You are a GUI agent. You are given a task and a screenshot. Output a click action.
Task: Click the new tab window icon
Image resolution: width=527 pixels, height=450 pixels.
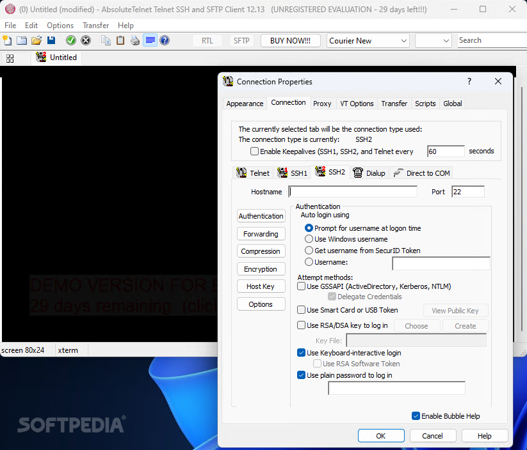[x=22, y=41]
